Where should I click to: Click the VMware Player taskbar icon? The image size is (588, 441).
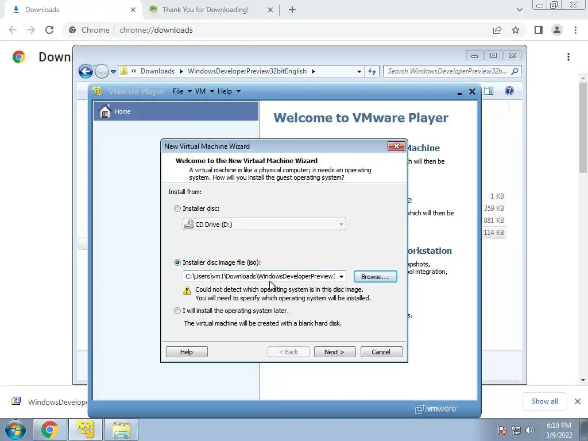tap(86, 430)
